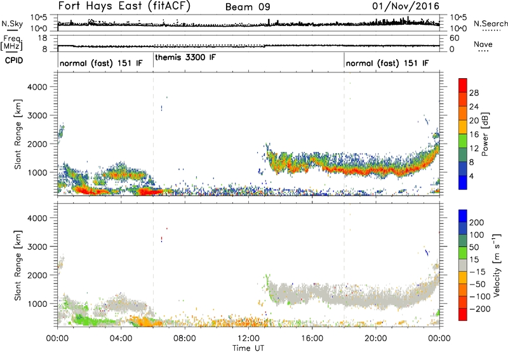508x352 pixels.
Task: Click the '08:00' time tick label
Action: 185,339
